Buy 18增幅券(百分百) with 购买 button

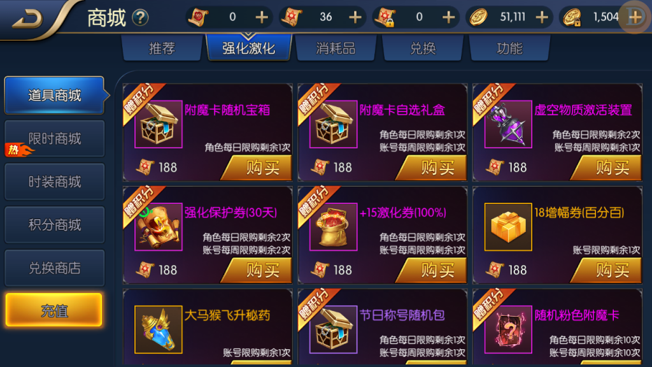607,270
